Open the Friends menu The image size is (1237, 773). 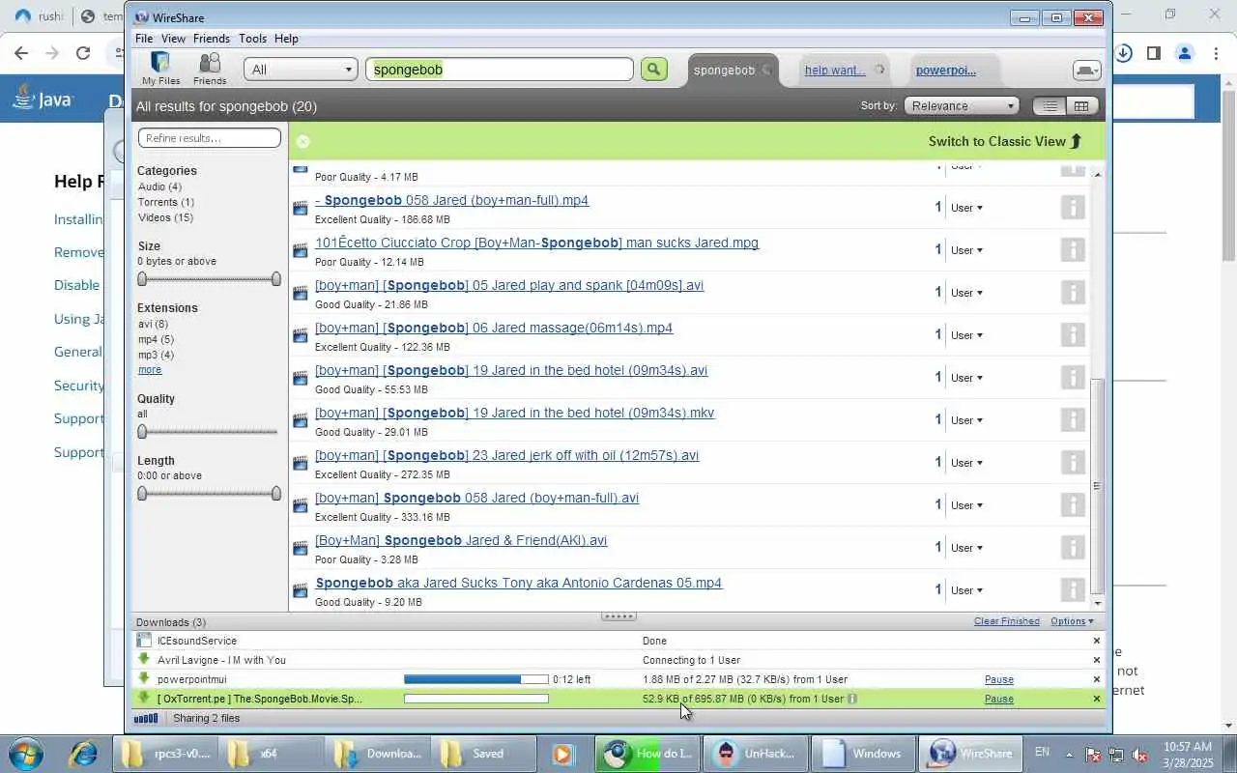click(212, 39)
